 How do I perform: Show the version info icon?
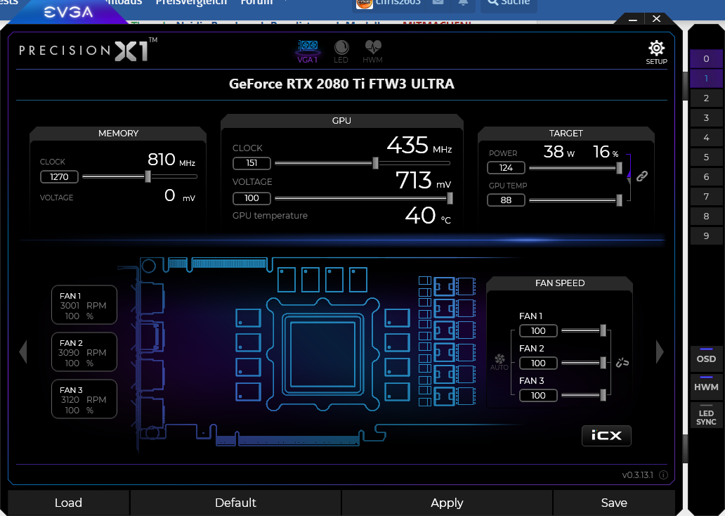tap(663, 475)
